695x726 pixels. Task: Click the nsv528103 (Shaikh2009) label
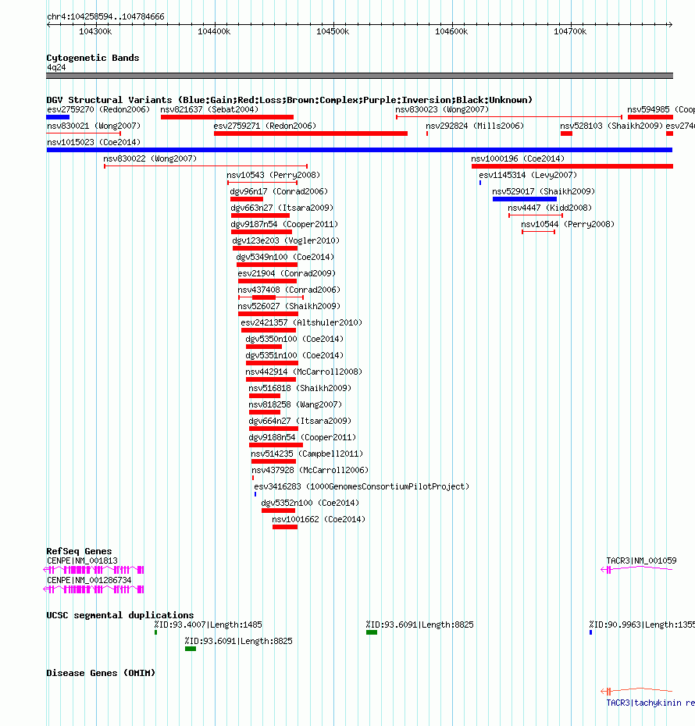coord(611,126)
